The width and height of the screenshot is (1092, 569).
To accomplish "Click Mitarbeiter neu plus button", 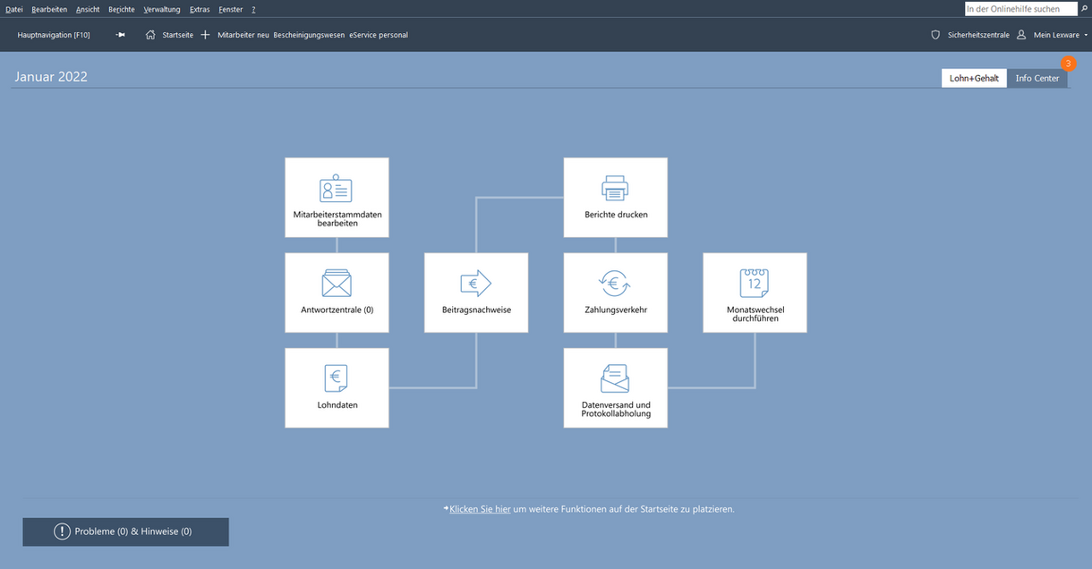I will click(x=206, y=35).
